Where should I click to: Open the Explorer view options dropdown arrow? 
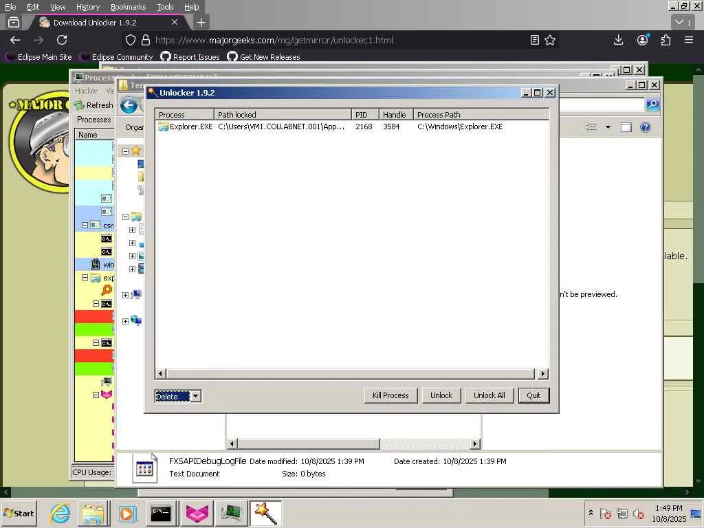click(608, 127)
